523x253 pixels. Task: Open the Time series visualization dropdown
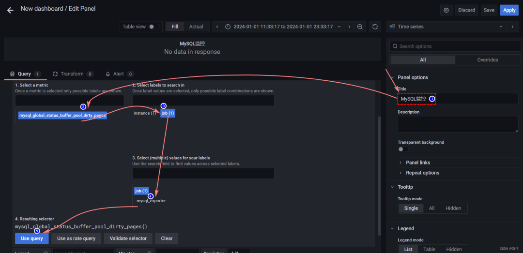pyautogui.click(x=446, y=27)
